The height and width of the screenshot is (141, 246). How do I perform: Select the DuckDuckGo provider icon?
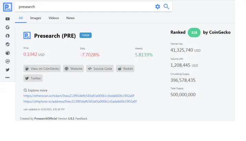(8, 36)
